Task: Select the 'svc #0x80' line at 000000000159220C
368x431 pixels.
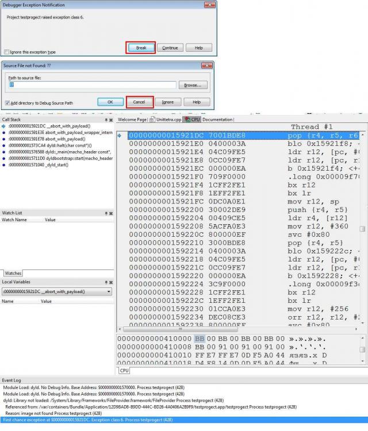Action: [243, 234]
